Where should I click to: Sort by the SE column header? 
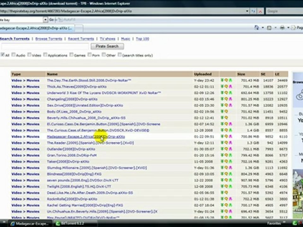point(263,74)
